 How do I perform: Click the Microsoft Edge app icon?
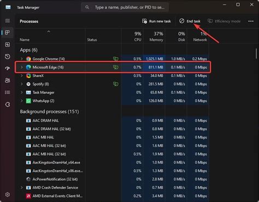tap(28, 67)
